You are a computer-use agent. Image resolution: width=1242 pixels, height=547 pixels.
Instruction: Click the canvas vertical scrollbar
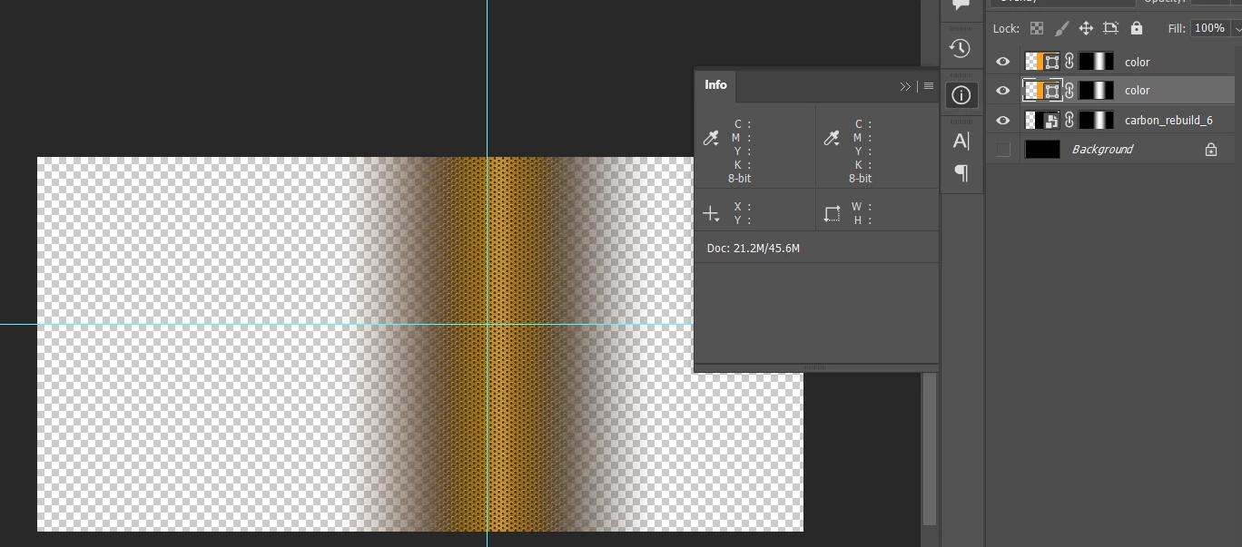click(x=929, y=448)
